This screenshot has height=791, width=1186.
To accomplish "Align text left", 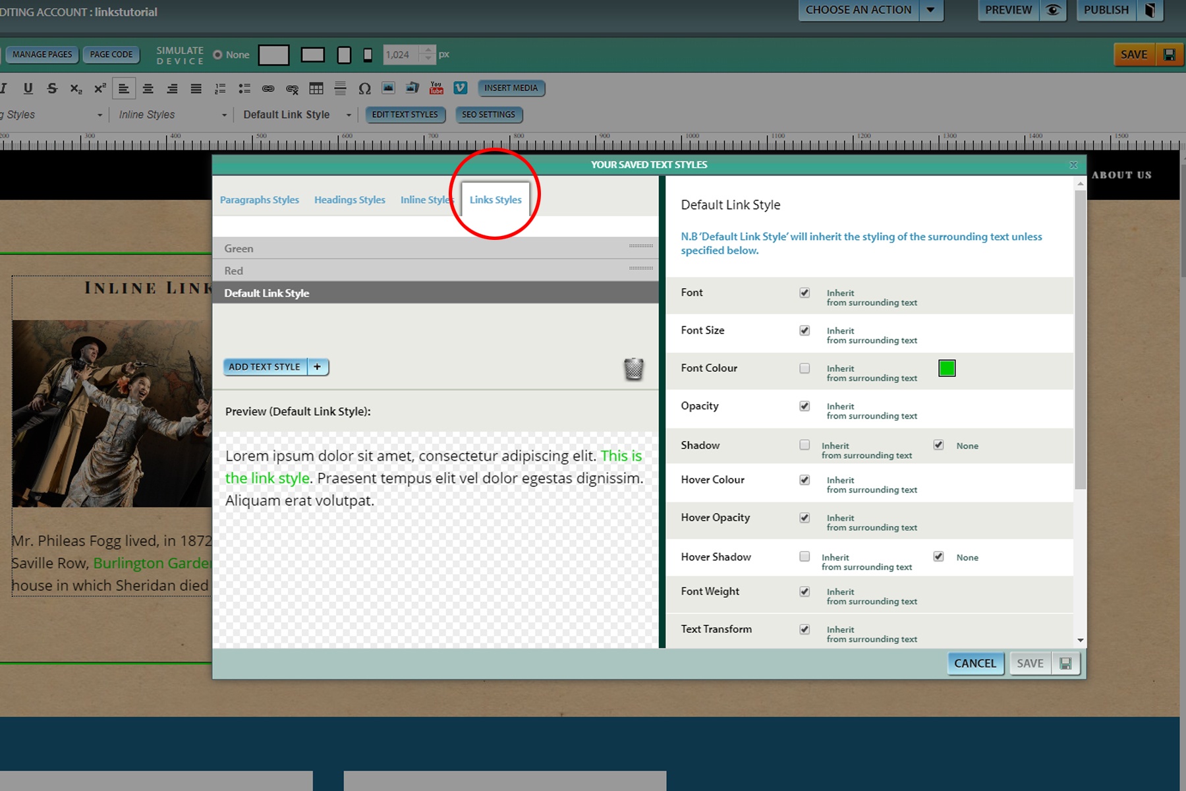I will click(x=124, y=88).
